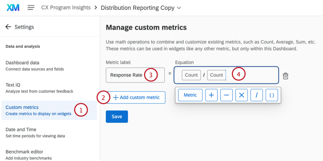323x161 pixels.
Task: Insert a plus operator into equation
Action: point(211,95)
